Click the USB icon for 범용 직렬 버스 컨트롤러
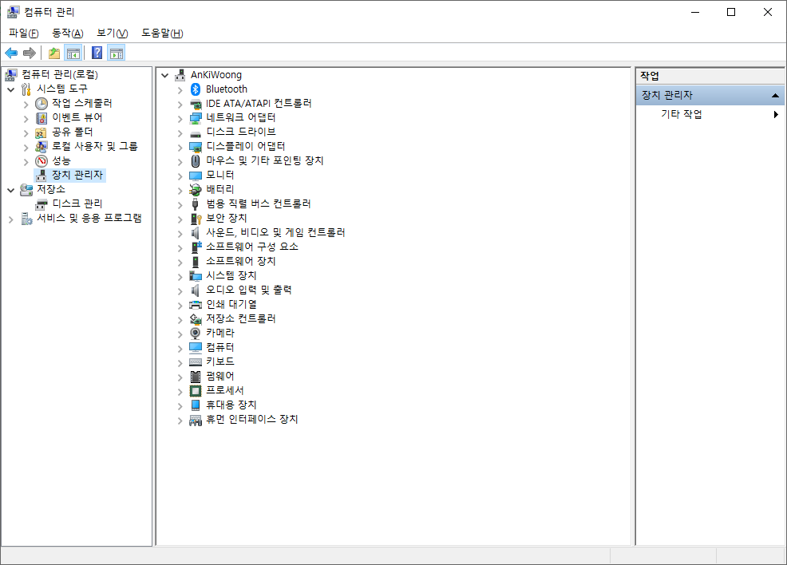Viewport: 787px width, 565px height. [x=196, y=204]
